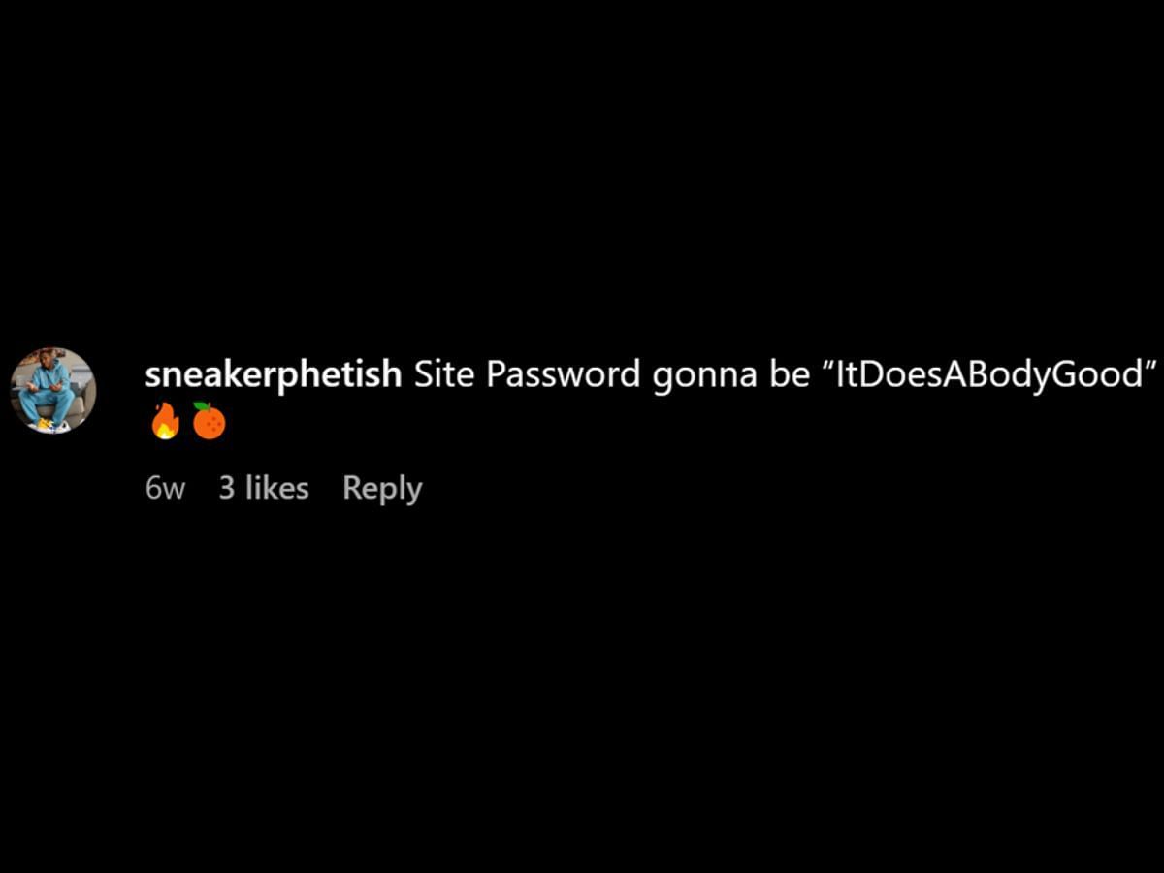Image resolution: width=1164 pixels, height=873 pixels.
Task: Click the green leaf on the orange emoji
Action: tap(202, 406)
